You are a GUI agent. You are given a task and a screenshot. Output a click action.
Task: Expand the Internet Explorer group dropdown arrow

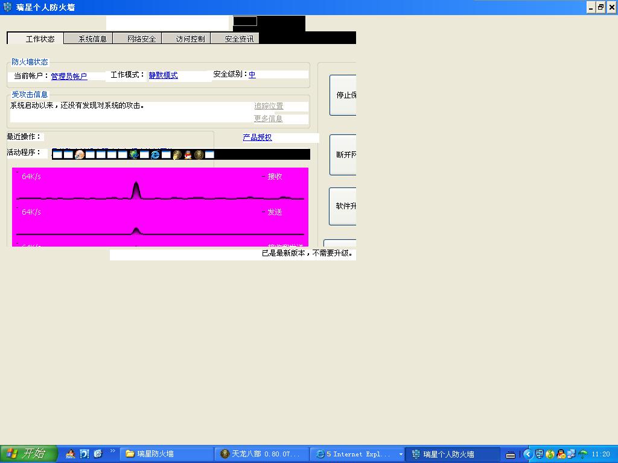tap(401, 455)
